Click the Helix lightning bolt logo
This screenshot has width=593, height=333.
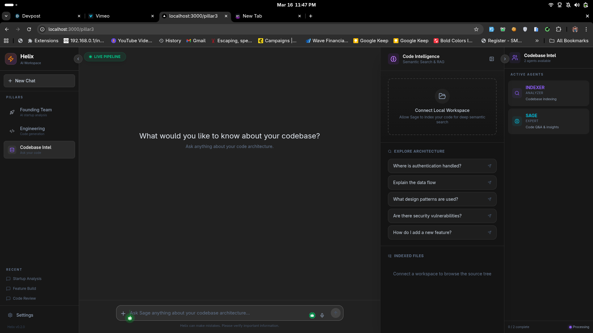(x=11, y=59)
